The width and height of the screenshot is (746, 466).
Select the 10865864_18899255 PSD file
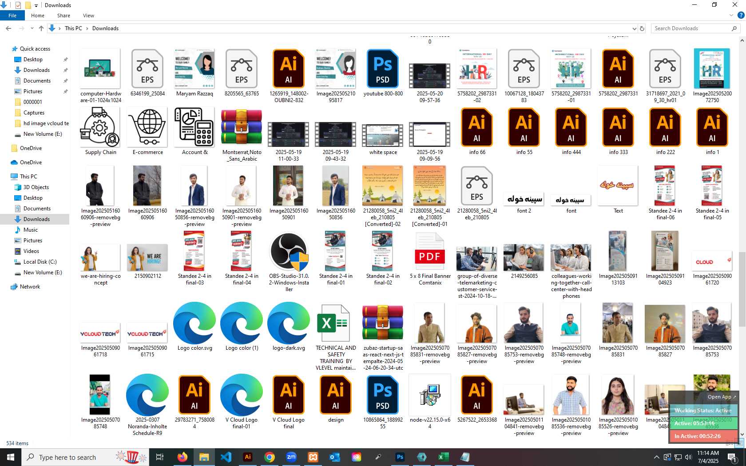(383, 402)
